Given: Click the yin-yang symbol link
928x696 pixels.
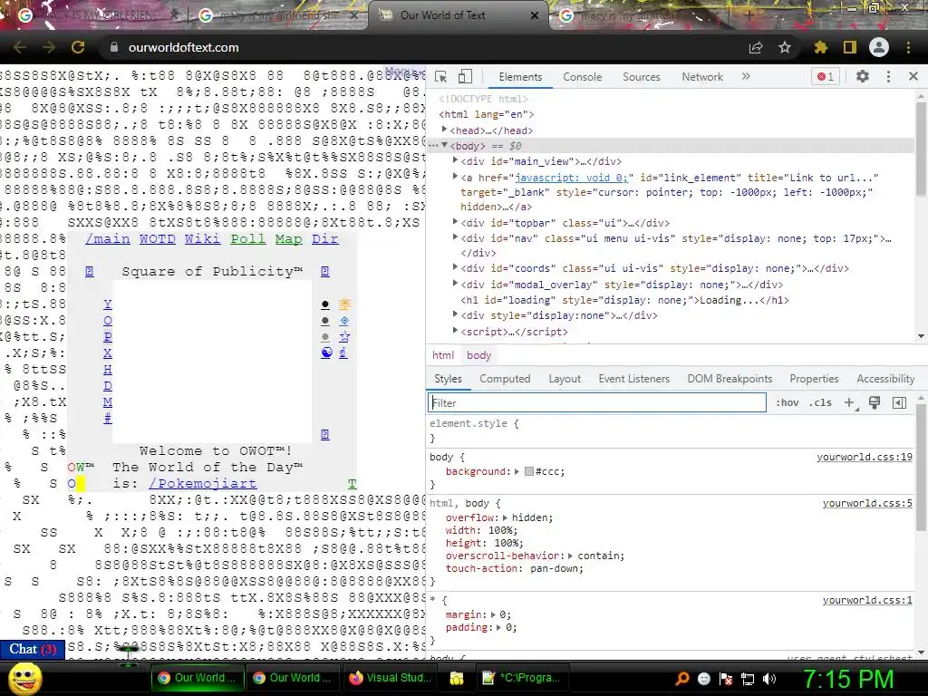Looking at the screenshot, I should pos(326,353).
